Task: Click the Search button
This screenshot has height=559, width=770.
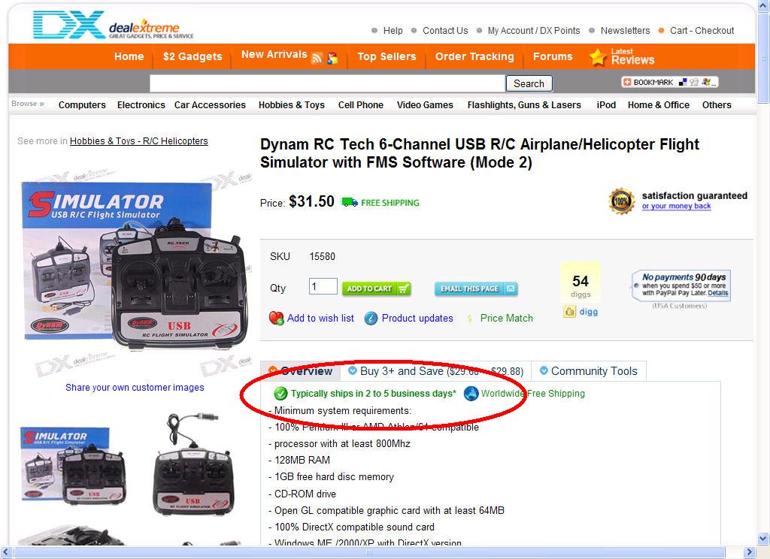Action: pyautogui.click(x=529, y=83)
